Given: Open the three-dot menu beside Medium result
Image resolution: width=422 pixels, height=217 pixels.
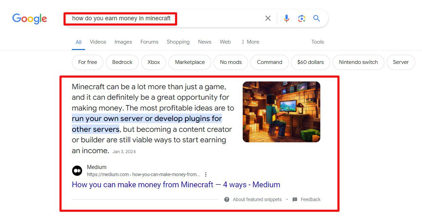Looking at the screenshot, I should coord(206,174).
